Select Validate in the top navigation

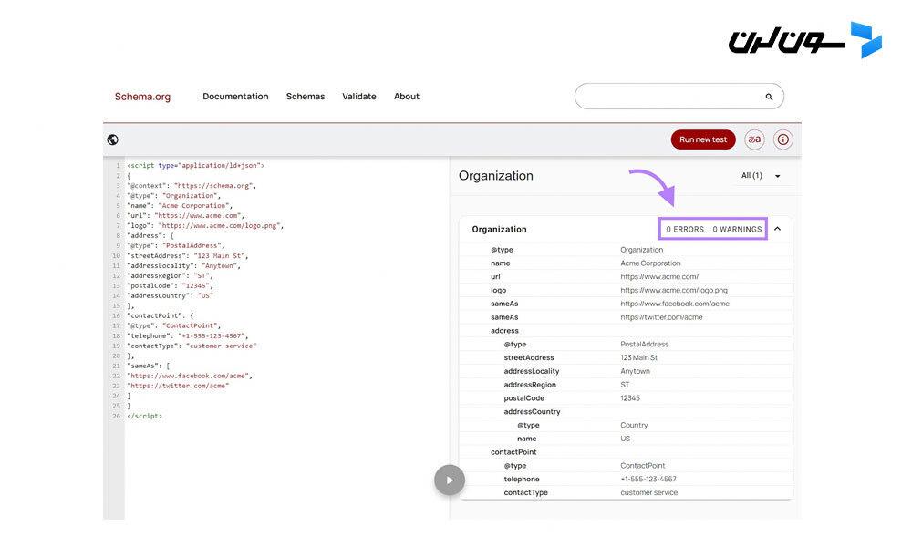(x=358, y=97)
